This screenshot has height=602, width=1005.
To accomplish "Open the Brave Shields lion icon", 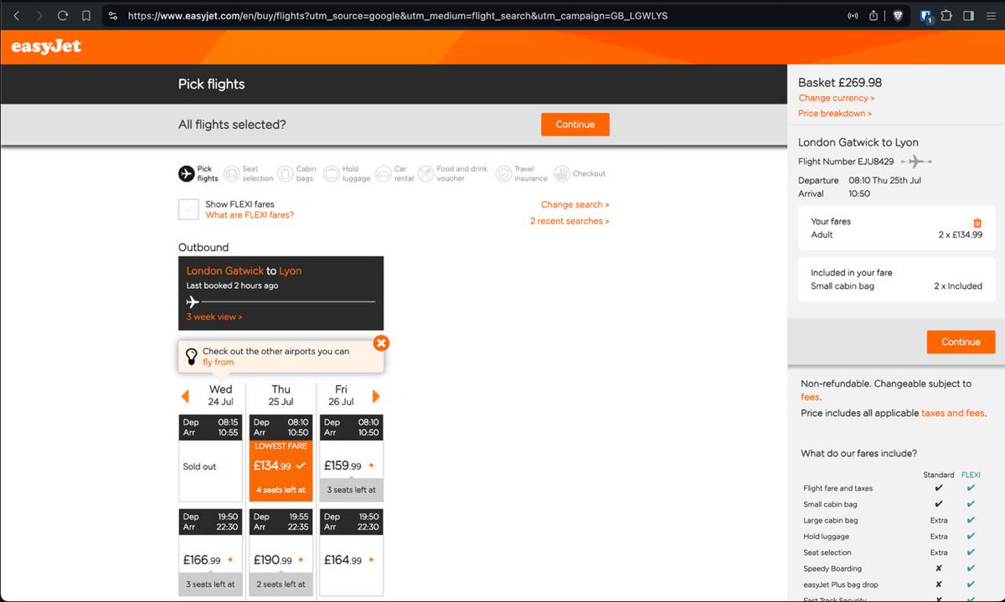I will point(898,15).
